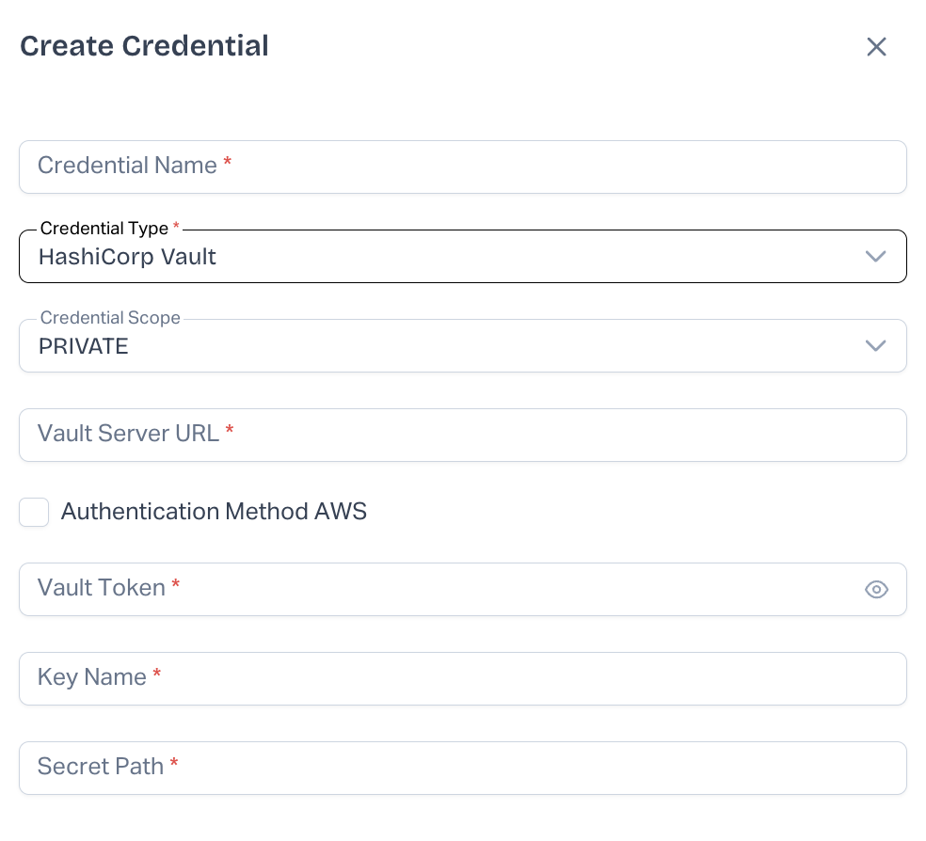Expand Credential Scope dropdown chevron
Viewport: 926px width, 841px height.
coord(875,346)
